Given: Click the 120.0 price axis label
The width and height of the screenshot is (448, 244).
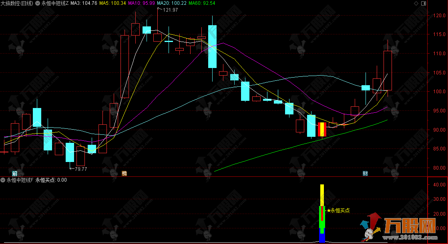Looking at the screenshot, I should pos(439,16).
